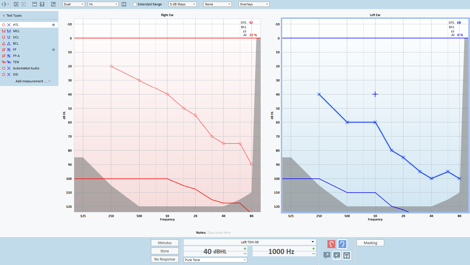Toggle the HF high frequency button
This screenshot has width=470, height=265.
coord(124,4)
